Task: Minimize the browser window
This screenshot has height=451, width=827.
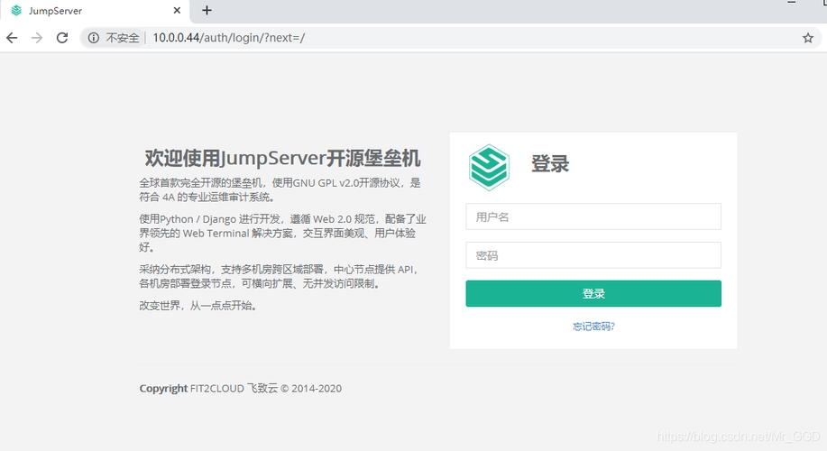Action: coord(791,4)
